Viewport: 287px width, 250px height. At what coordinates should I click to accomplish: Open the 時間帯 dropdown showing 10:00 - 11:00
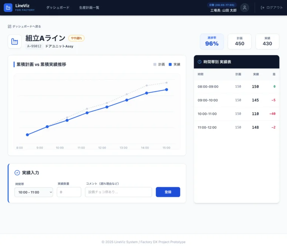[x=34, y=192]
